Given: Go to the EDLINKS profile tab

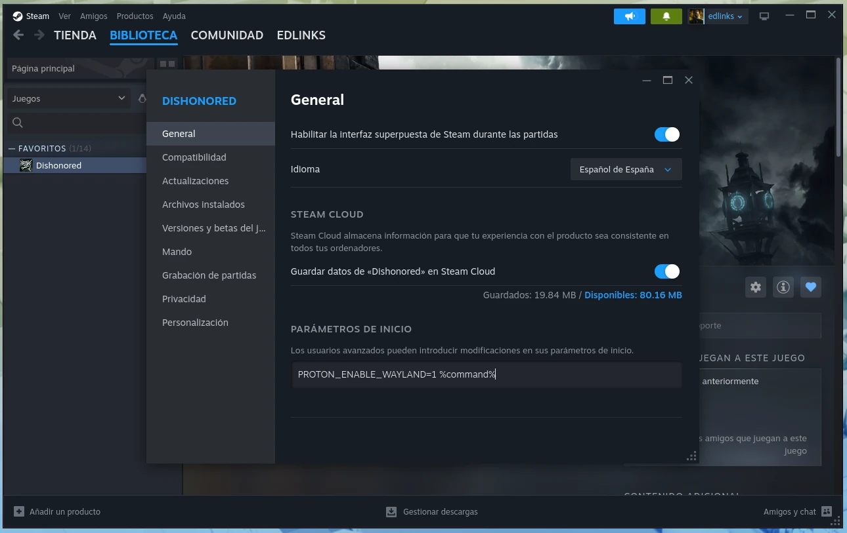Looking at the screenshot, I should (301, 35).
